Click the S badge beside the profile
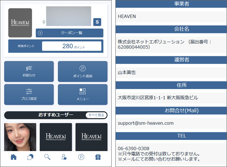Screen dimensions: 227x167 pos(97,22)
